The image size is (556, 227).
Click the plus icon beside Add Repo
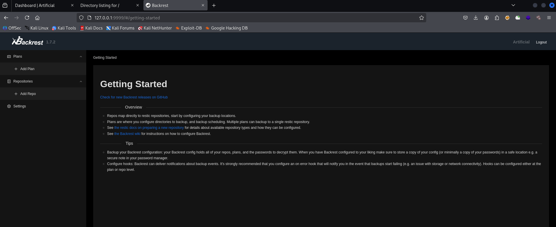pos(16,94)
